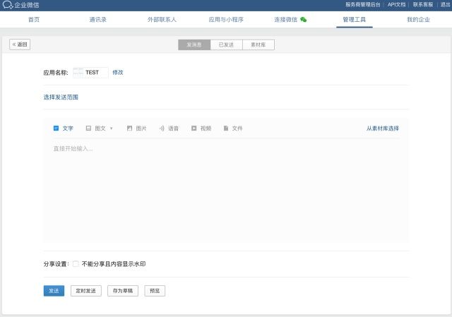
Task: Click the 定时发送 scheduled send button
Action: click(x=86, y=290)
